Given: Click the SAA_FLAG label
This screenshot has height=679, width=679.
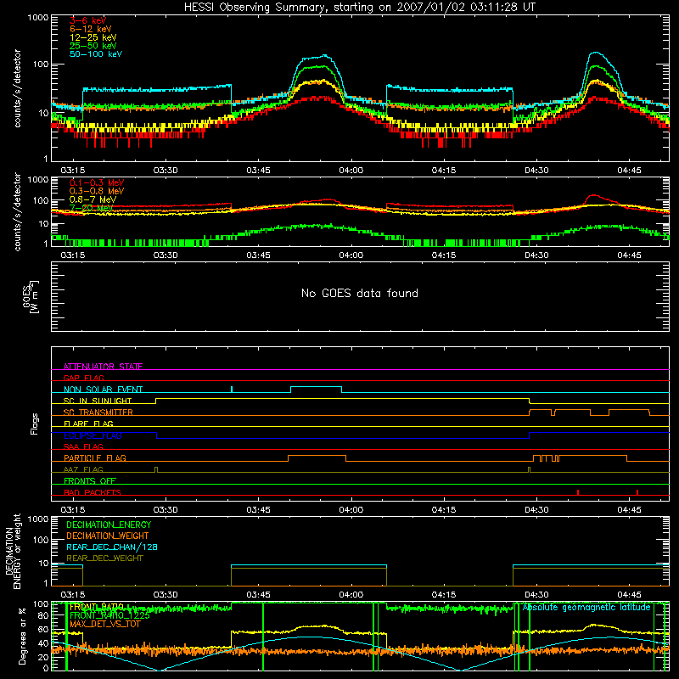Looking at the screenshot, I should [x=83, y=446].
